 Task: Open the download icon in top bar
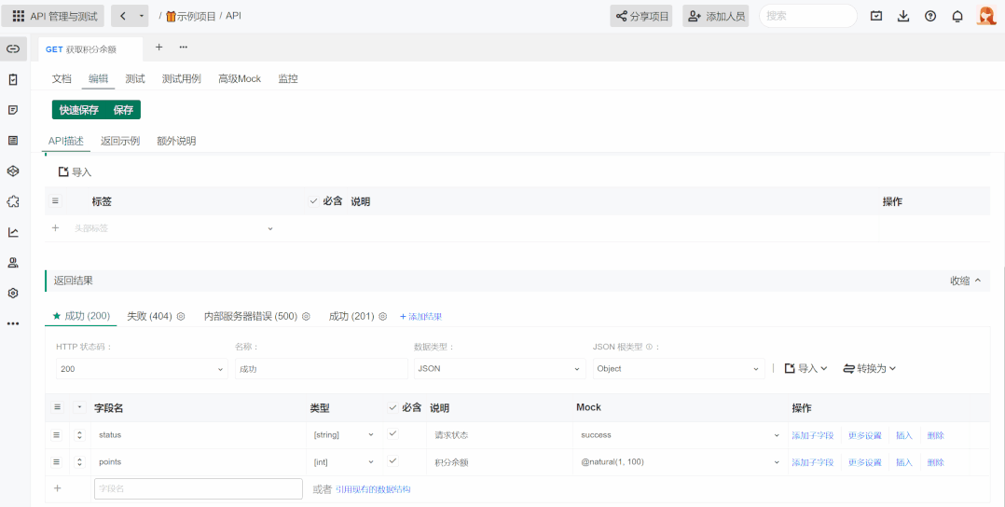click(903, 16)
